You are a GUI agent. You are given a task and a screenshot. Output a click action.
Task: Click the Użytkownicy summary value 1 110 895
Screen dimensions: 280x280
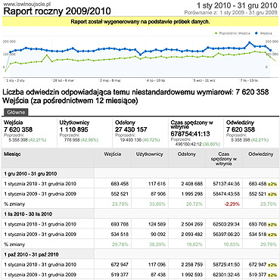(73, 129)
